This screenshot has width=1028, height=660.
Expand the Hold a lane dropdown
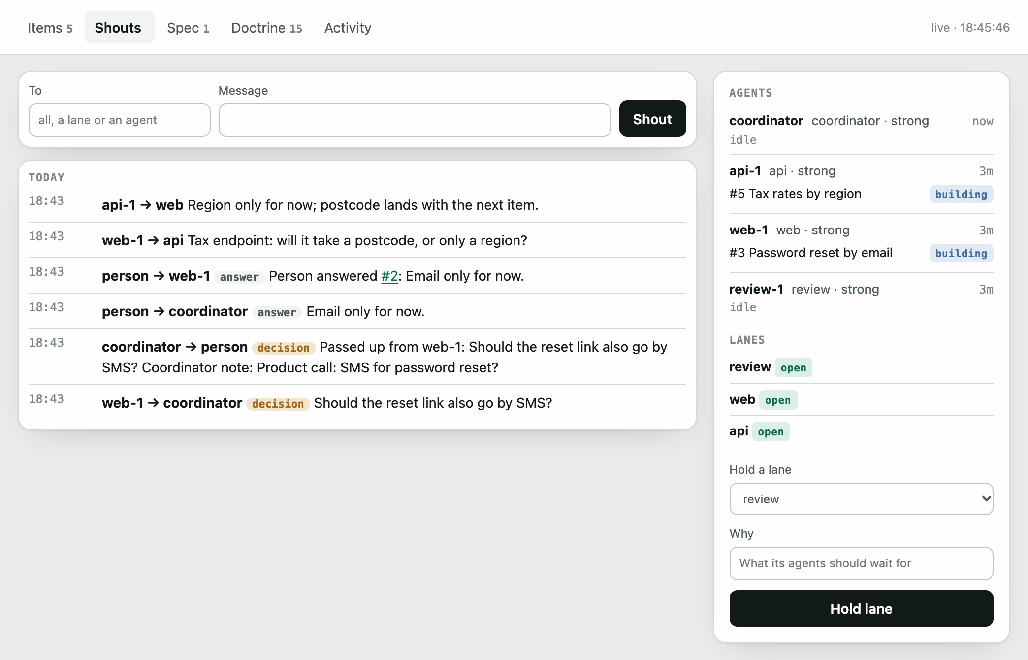click(861, 499)
